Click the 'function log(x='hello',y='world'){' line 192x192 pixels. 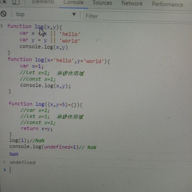(59, 60)
